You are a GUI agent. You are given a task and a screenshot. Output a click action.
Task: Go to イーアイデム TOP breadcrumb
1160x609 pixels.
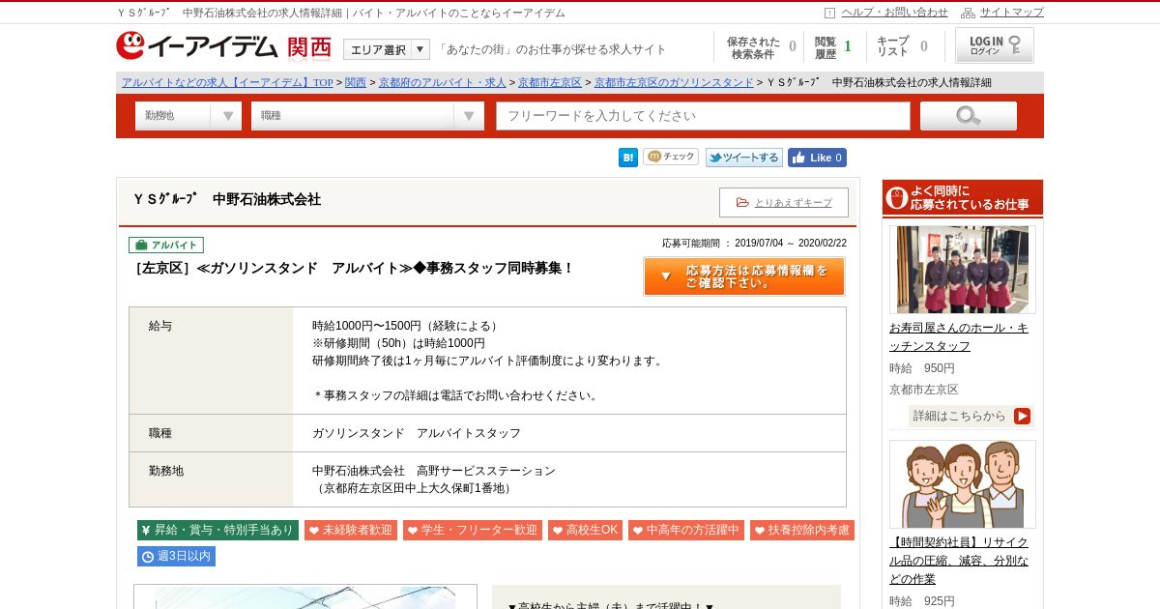(x=227, y=83)
